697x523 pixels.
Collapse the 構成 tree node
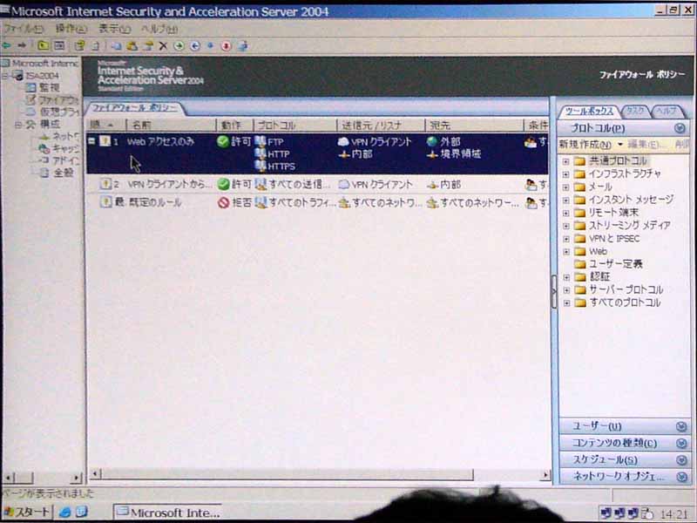point(18,125)
